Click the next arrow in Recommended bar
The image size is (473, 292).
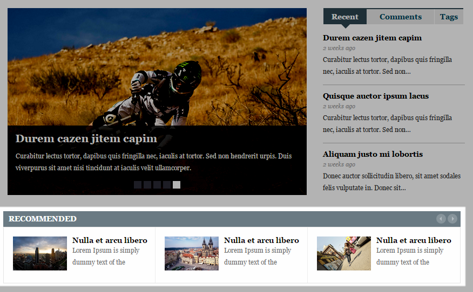point(452,219)
